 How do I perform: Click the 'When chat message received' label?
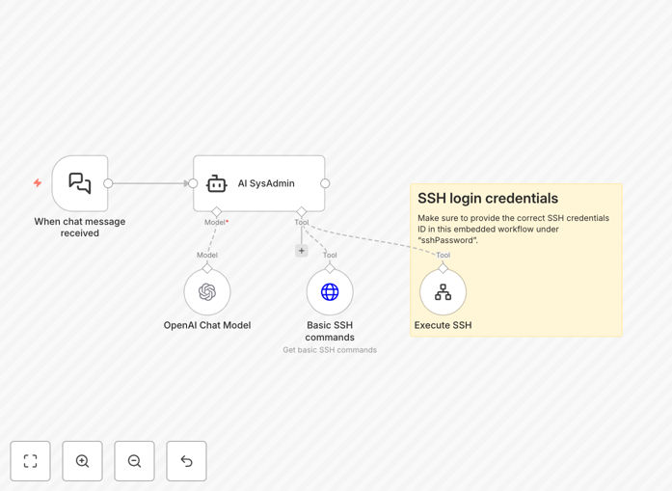[x=80, y=228]
